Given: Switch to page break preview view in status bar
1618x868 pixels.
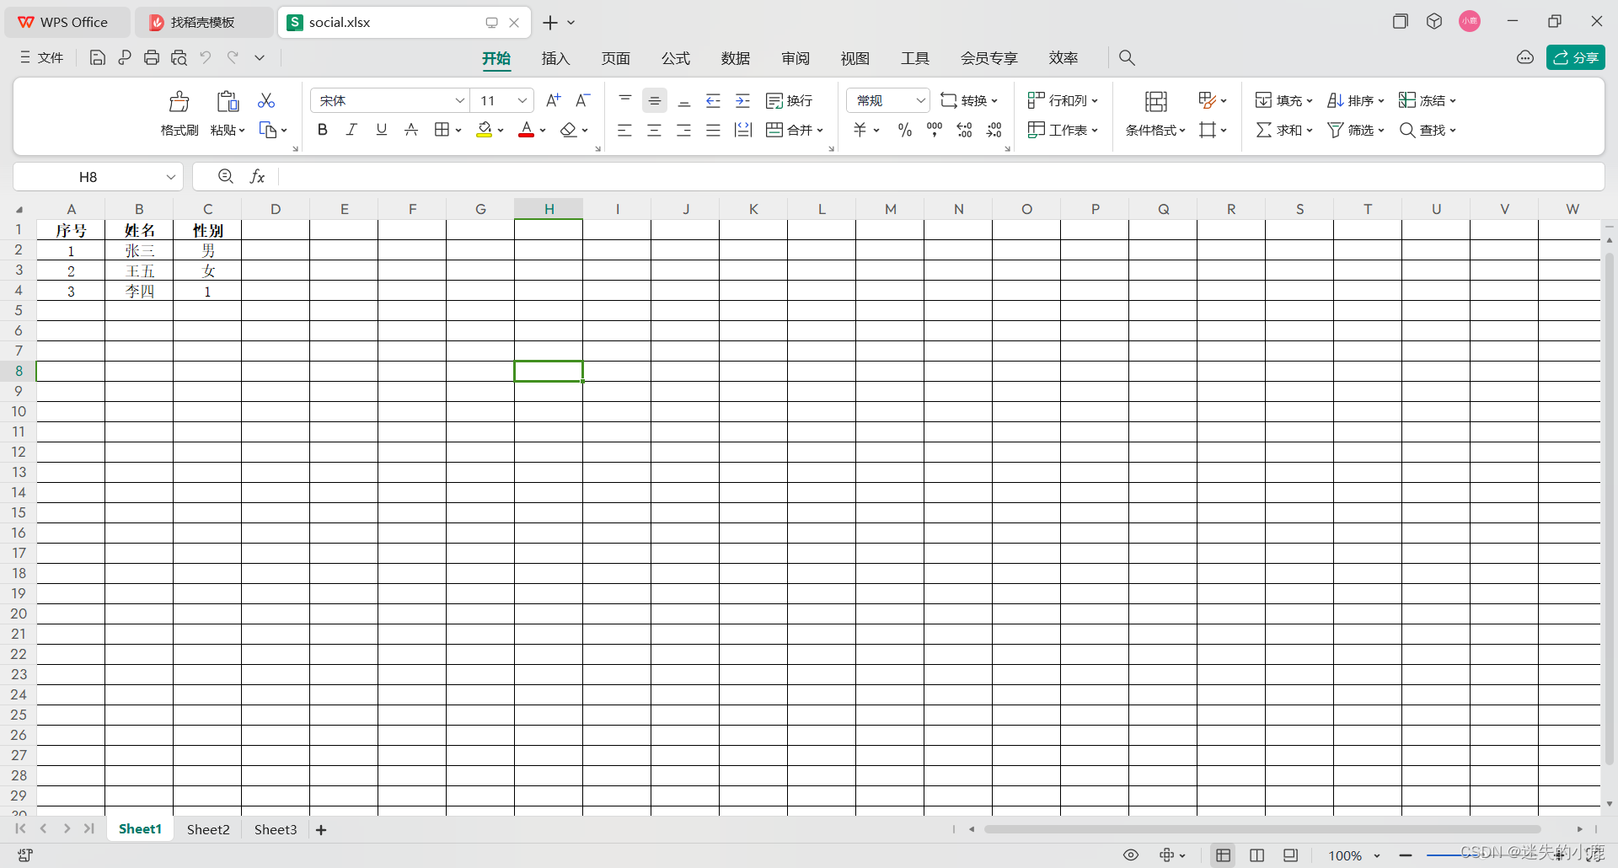Looking at the screenshot, I should 1257,855.
